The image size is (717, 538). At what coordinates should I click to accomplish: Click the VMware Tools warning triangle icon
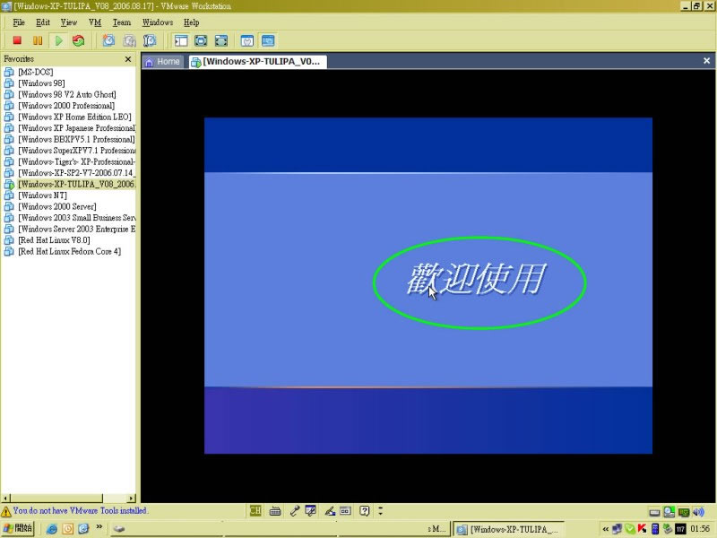[6, 511]
